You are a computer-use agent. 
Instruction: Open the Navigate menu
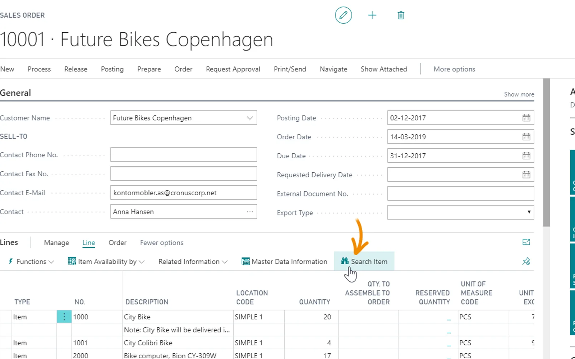[333, 69]
